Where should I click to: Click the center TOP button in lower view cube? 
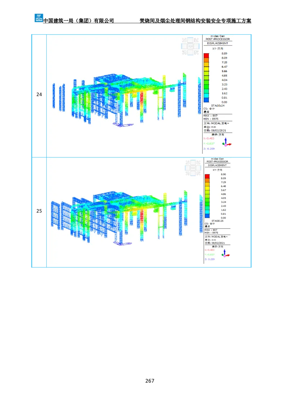pyautogui.click(x=193, y=168)
